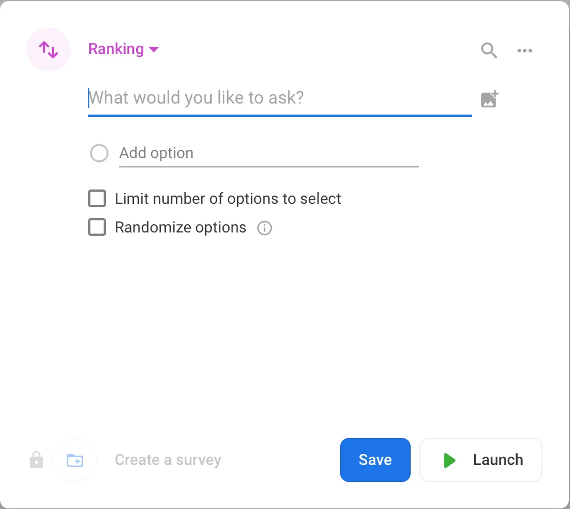The width and height of the screenshot is (570, 509).
Task: Open the three-dot more options menu
Action: pyautogui.click(x=525, y=51)
